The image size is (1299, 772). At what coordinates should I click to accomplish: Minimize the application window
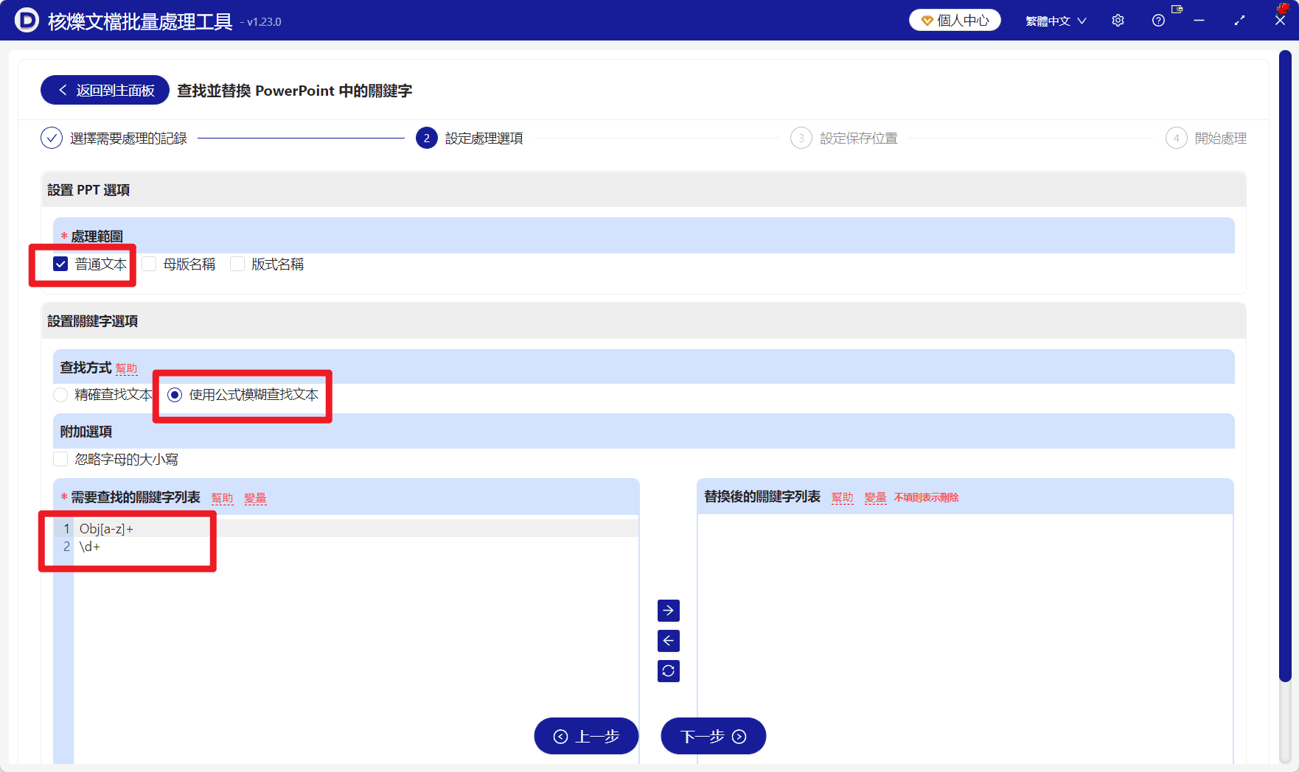(1199, 21)
